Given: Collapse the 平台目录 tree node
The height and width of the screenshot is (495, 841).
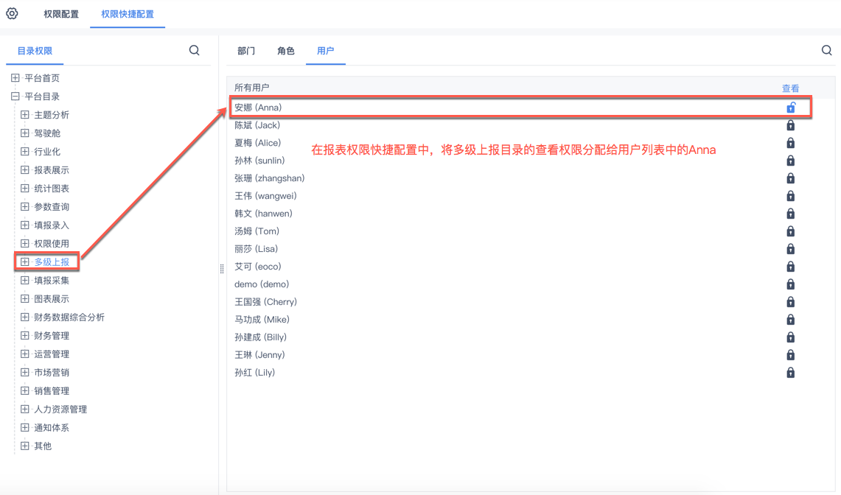Looking at the screenshot, I should 15,96.
